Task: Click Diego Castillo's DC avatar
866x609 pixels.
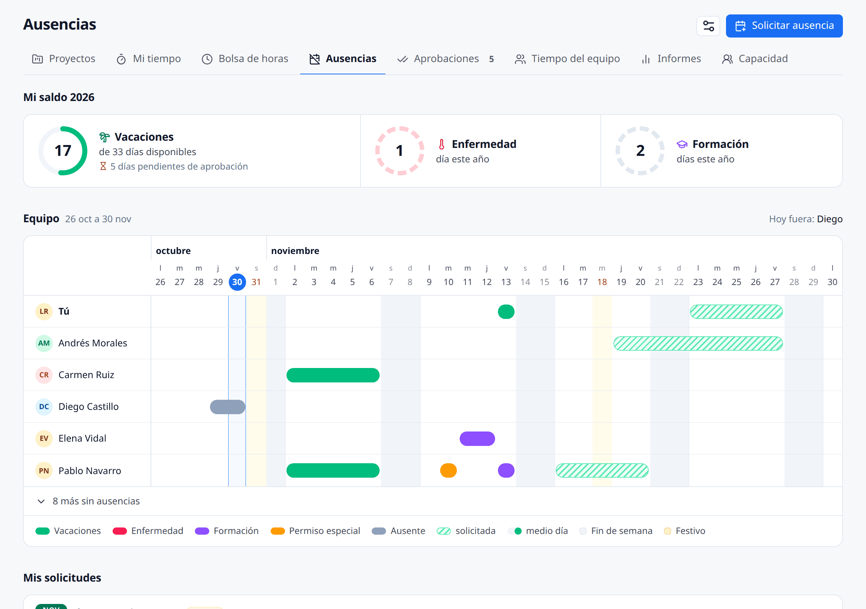Action: [44, 407]
